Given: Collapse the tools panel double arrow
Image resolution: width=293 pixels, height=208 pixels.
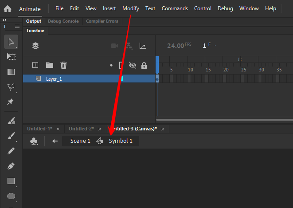Looking at the screenshot, I should [x=4, y=20].
